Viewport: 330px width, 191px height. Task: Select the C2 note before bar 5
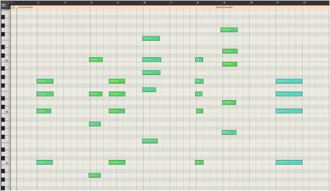(116, 111)
